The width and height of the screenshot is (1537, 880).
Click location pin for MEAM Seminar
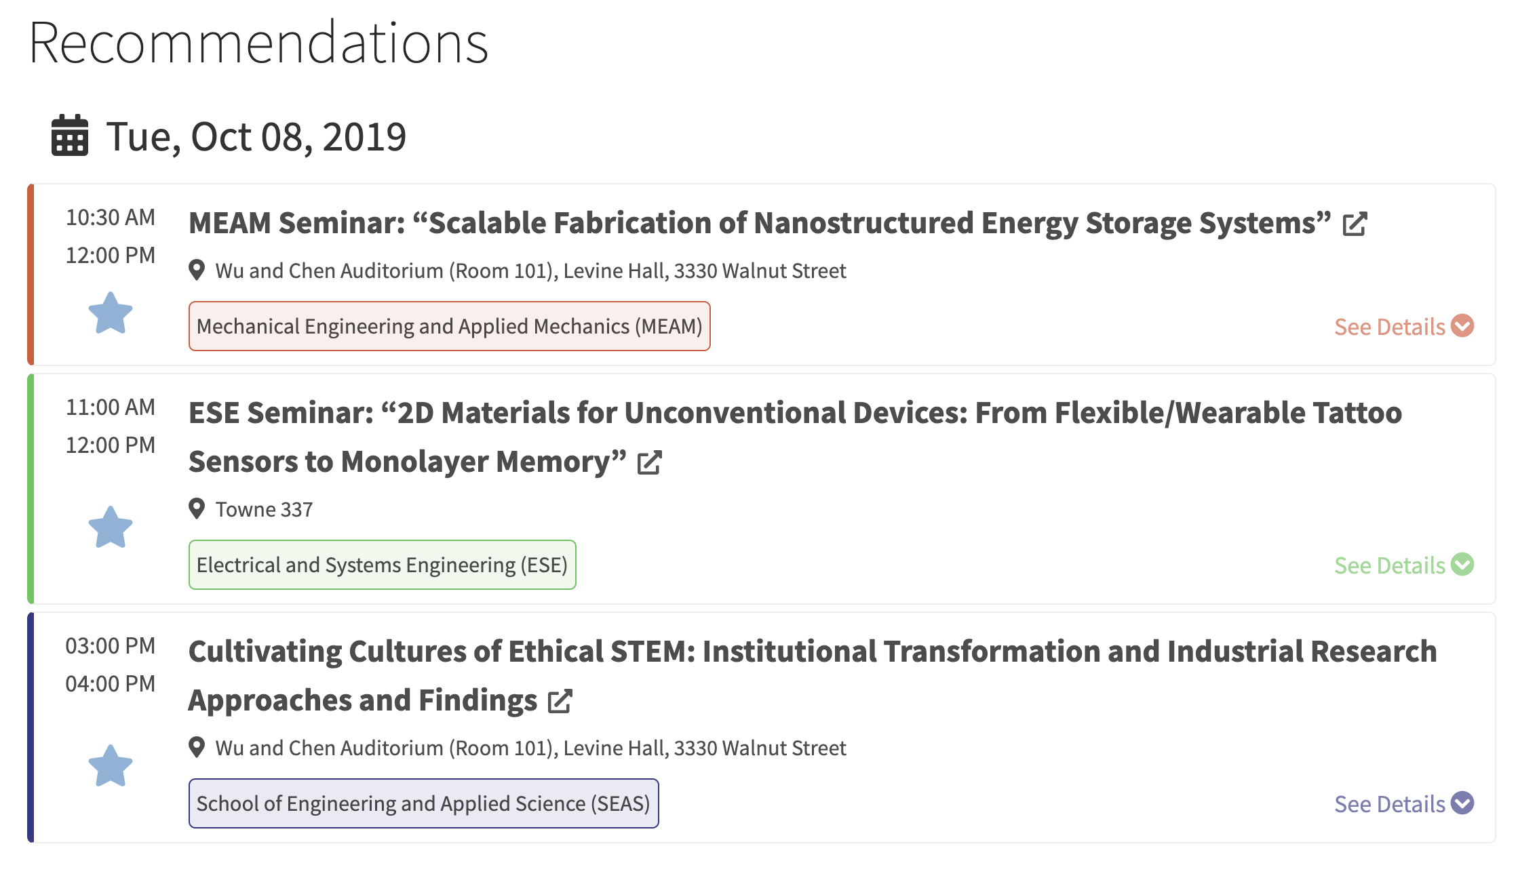pos(197,270)
